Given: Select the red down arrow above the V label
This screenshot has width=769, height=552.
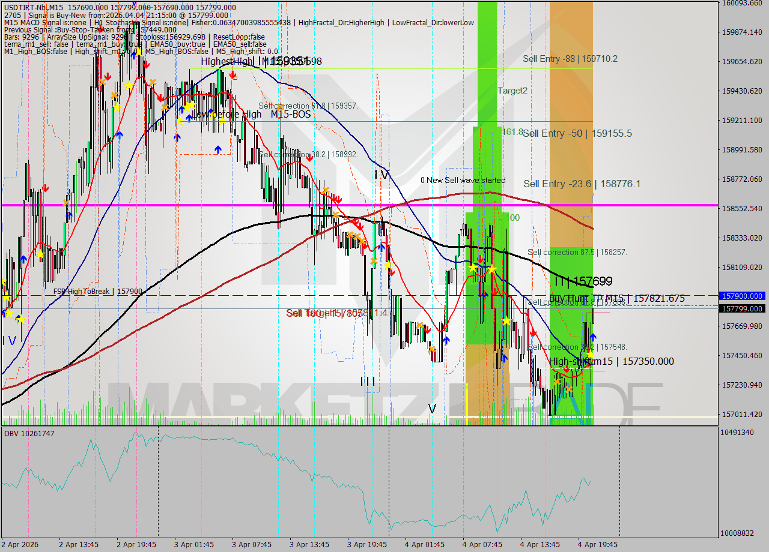Looking at the screenshot, I should tap(428, 330).
